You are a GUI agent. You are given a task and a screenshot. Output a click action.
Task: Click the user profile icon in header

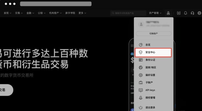pos(168,13)
